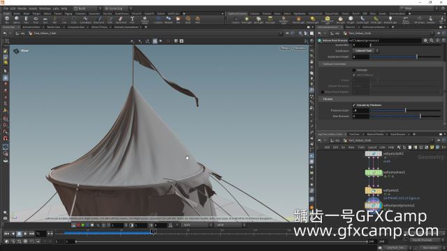447x251 pixels.
Task: Add an Ambient Light from shelf
Action: click(390, 20)
